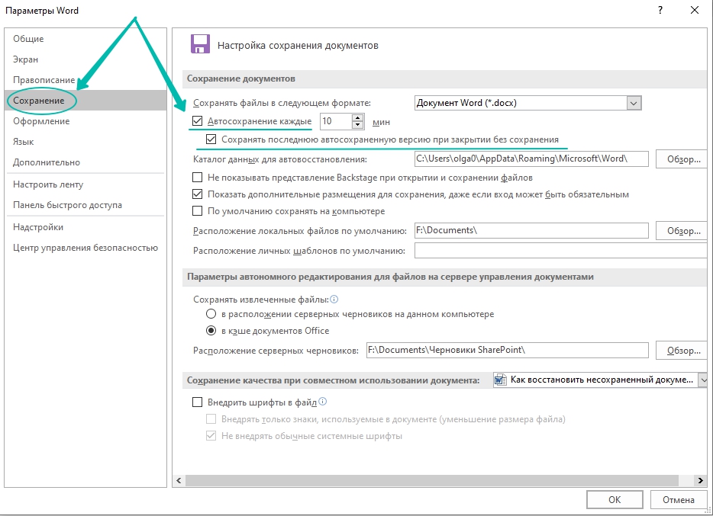Select в кэше документов Office radio button
Image resolution: width=713 pixels, height=516 pixels.
211,330
